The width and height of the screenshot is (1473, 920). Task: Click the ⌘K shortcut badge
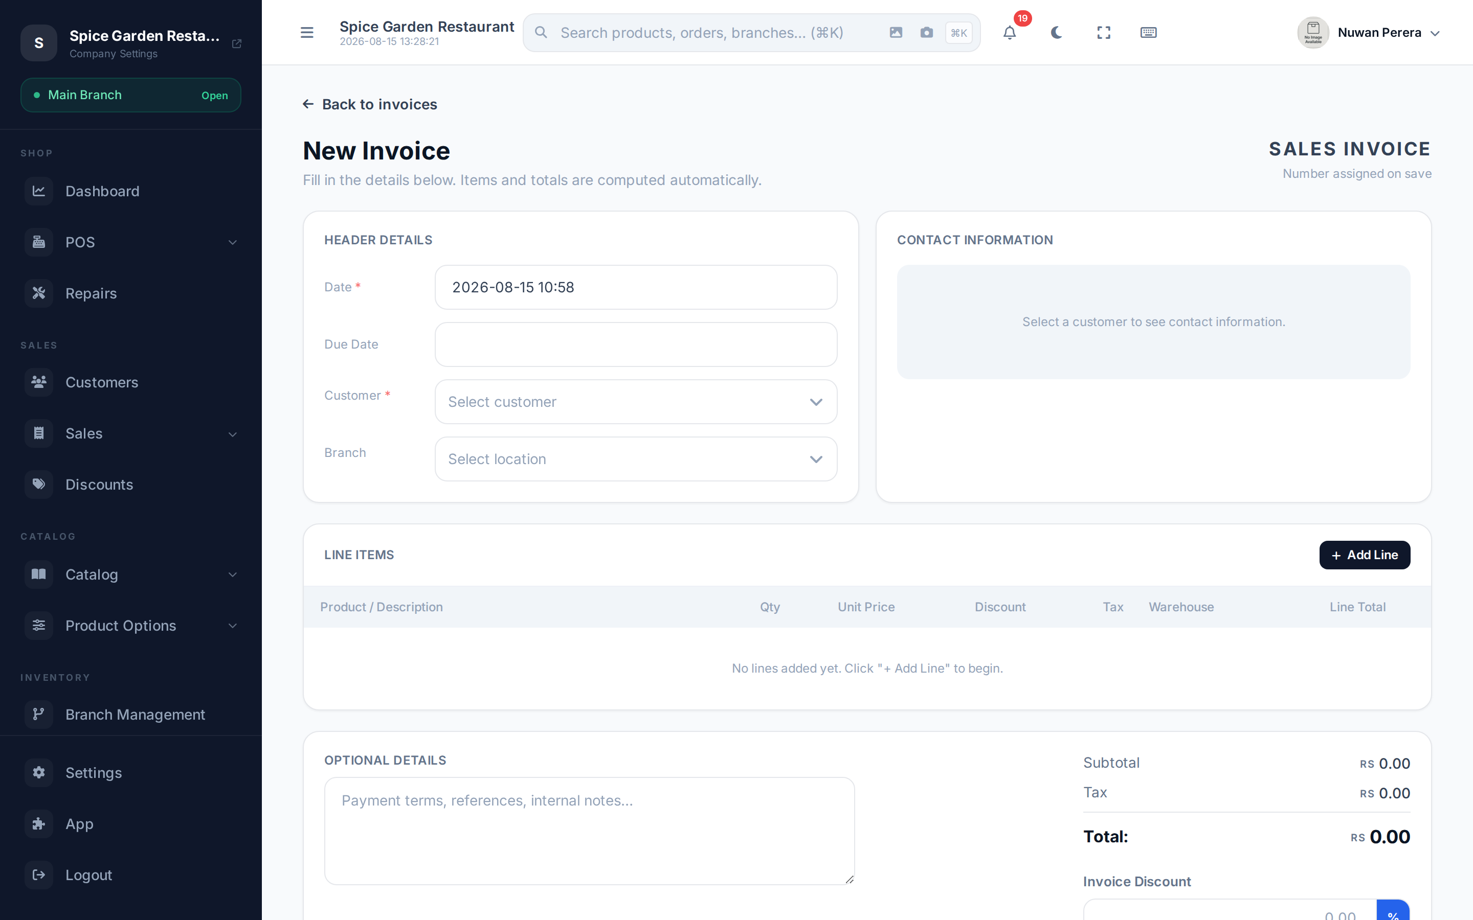click(x=958, y=33)
